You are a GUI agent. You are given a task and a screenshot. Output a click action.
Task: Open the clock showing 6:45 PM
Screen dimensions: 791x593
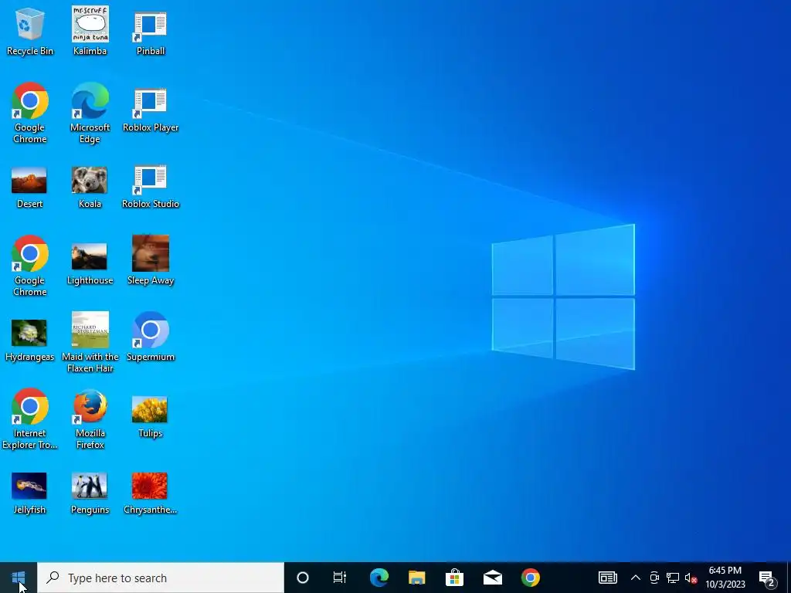click(x=725, y=578)
